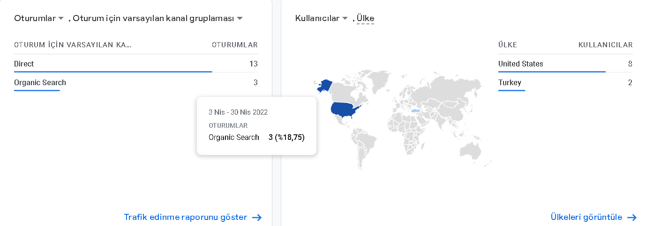Click the highlighted Turkey shape on map
The width and height of the screenshot is (646, 226).
coord(414,111)
